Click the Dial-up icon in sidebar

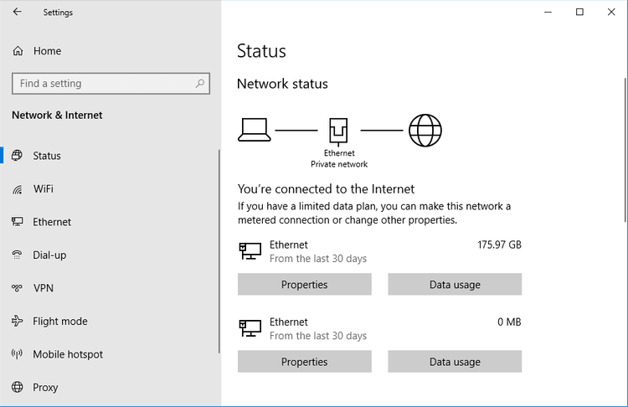(18, 255)
